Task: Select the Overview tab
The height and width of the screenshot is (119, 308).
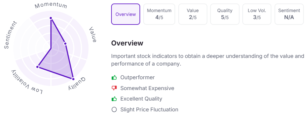Action: (x=126, y=14)
